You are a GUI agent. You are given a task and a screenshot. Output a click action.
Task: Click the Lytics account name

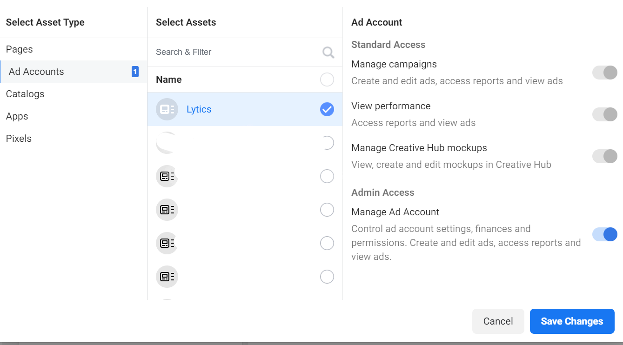tap(199, 109)
